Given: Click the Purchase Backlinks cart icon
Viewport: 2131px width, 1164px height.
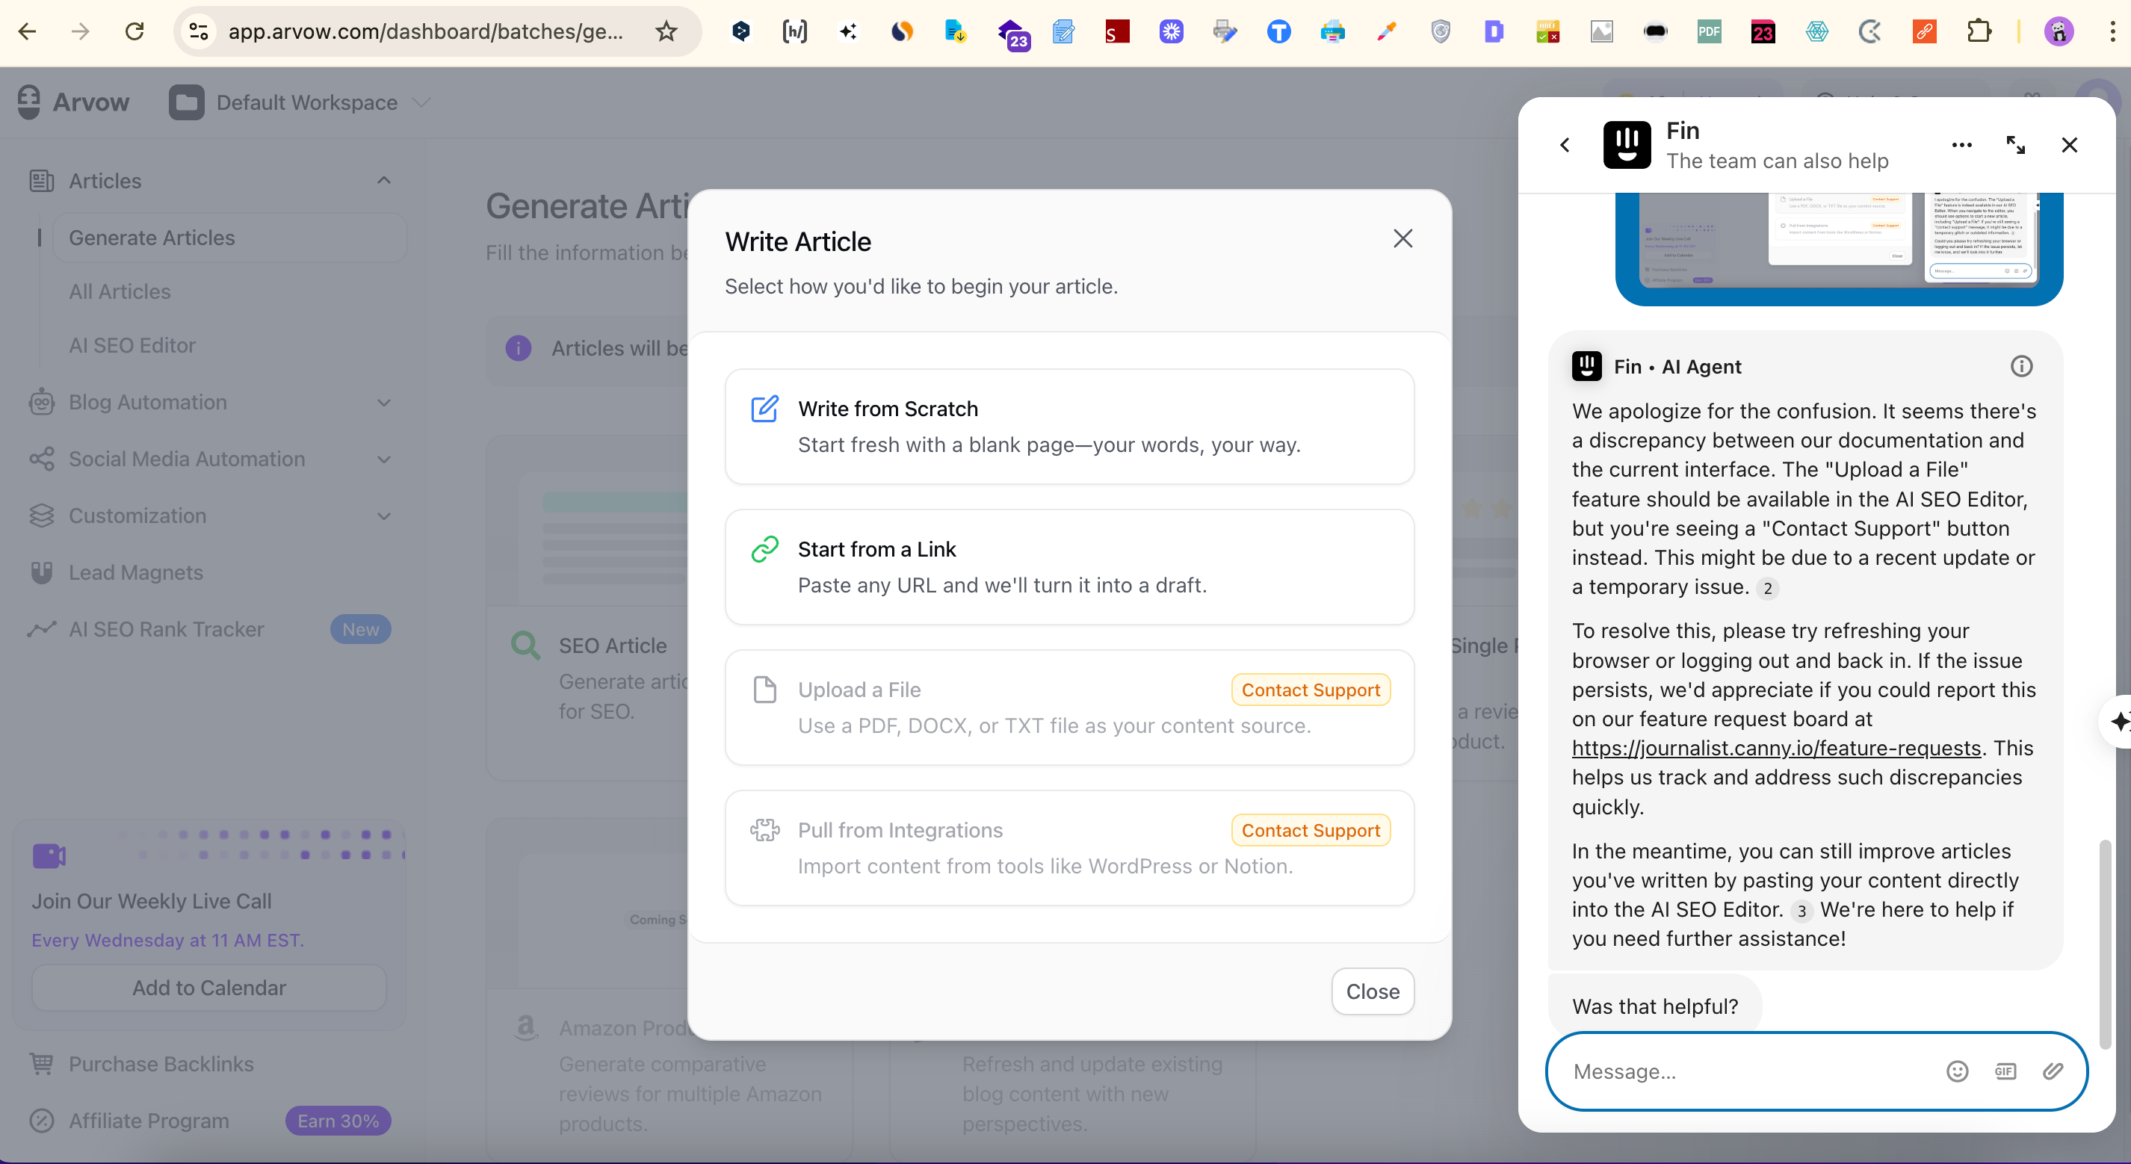Looking at the screenshot, I should (41, 1064).
